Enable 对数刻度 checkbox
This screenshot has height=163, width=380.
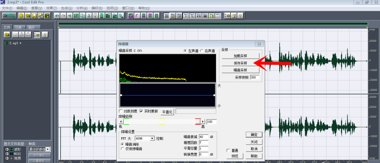pyautogui.click(x=120, y=111)
